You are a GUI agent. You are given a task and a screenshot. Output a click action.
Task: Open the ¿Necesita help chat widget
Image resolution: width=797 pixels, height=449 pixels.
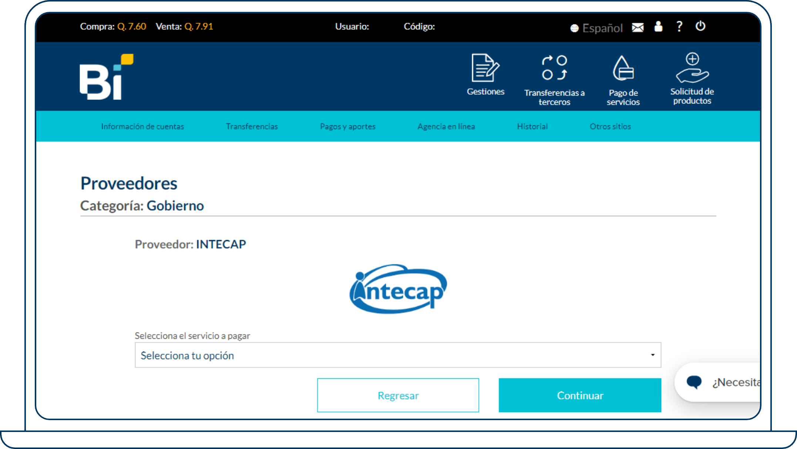click(x=718, y=382)
